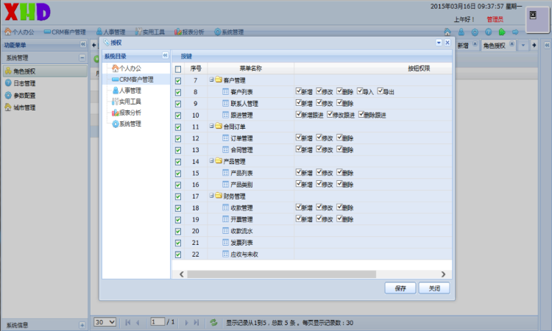
Task: Open 角色授权 in the left function menu
Action: 45,71
